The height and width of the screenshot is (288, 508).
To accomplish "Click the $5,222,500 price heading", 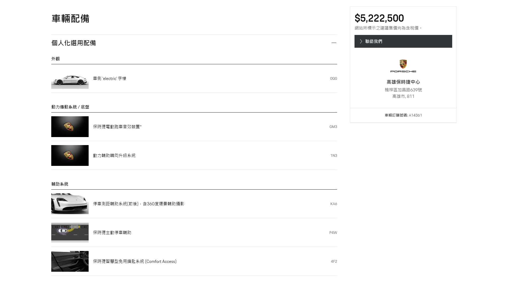I will 379,18.
